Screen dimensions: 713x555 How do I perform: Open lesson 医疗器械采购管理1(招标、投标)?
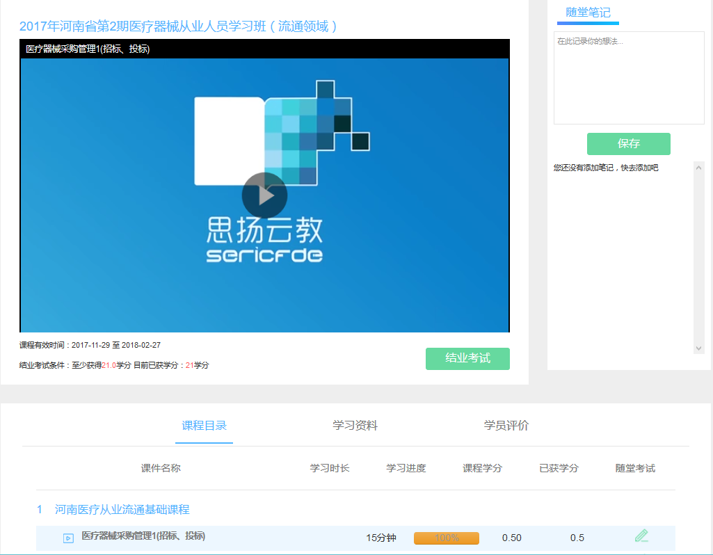(x=143, y=536)
